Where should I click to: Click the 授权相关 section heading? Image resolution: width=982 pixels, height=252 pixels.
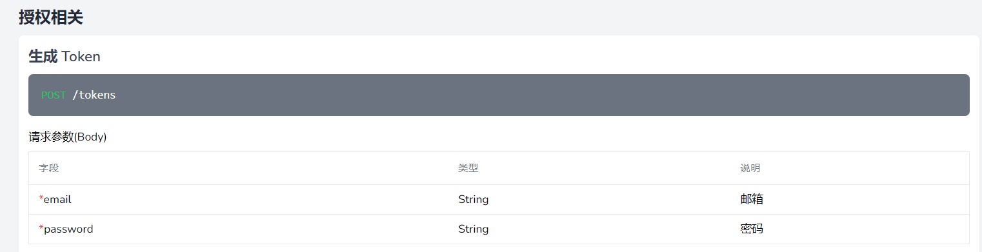point(51,17)
